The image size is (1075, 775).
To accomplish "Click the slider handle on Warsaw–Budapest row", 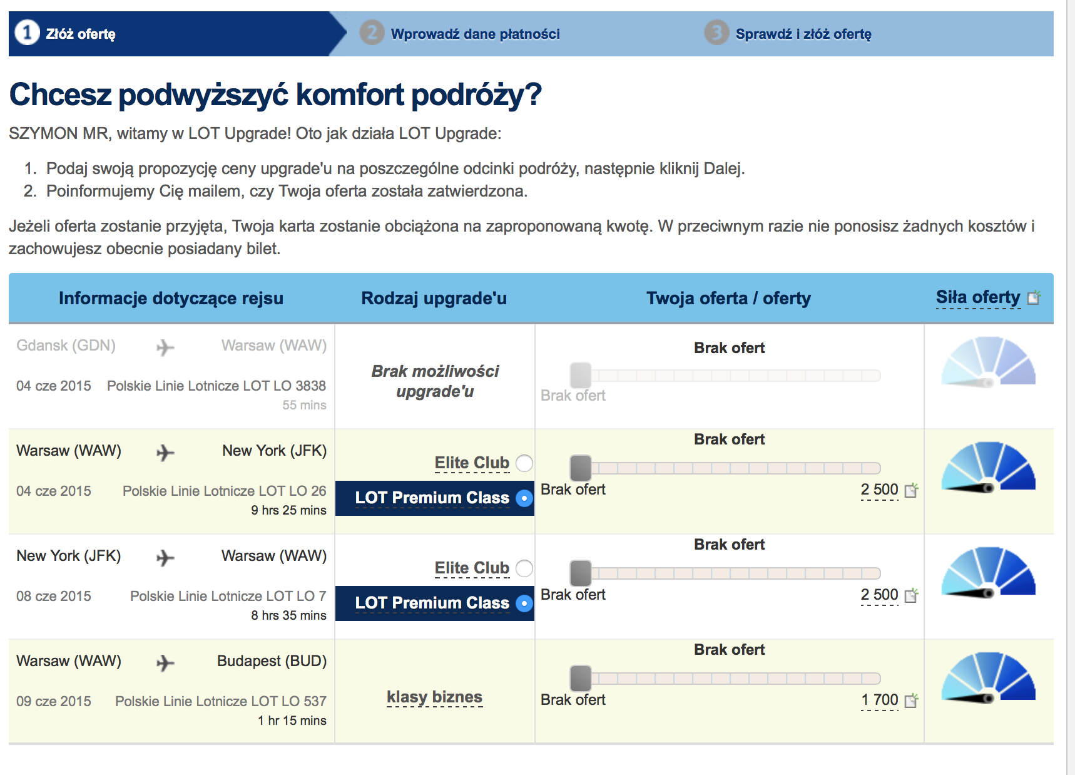I will (x=581, y=678).
